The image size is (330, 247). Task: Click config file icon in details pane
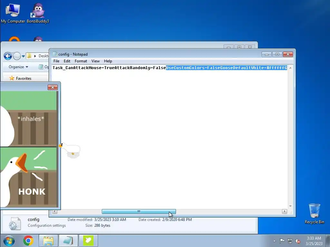pos(15,223)
